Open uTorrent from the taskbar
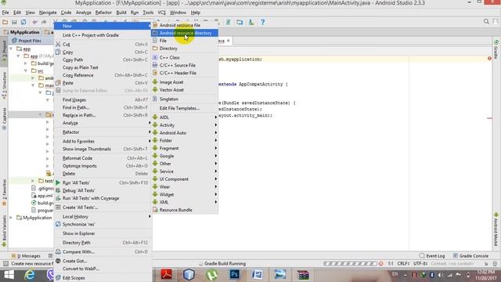The width and height of the screenshot is (501, 282). point(212,275)
